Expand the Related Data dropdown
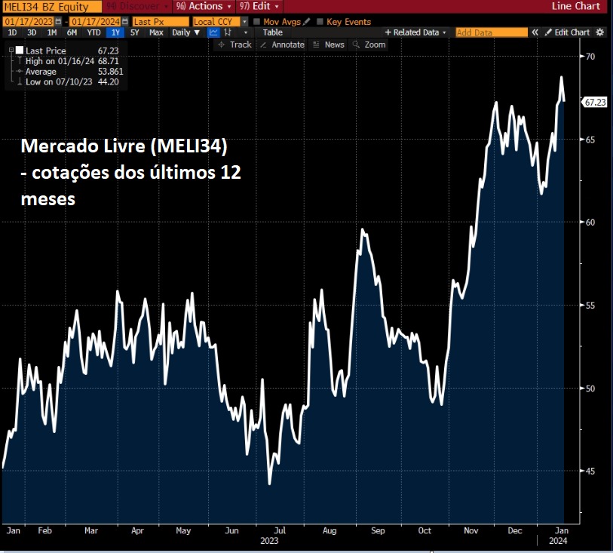 415,32
